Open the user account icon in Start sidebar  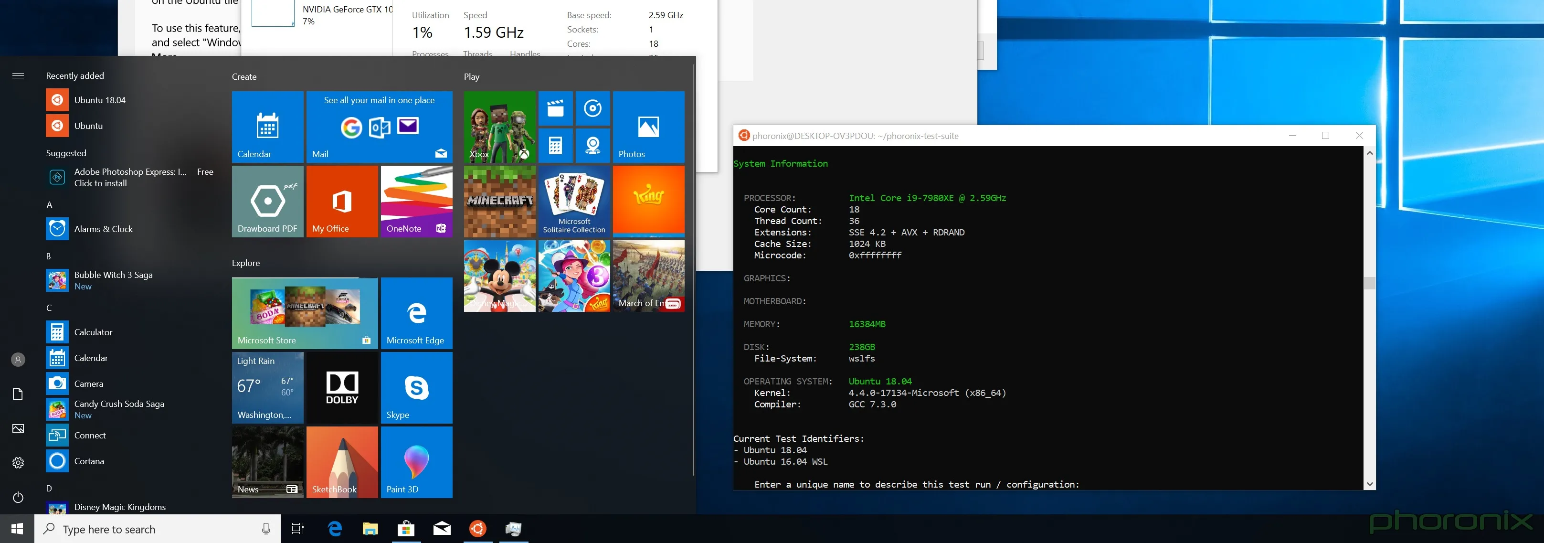pos(18,360)
